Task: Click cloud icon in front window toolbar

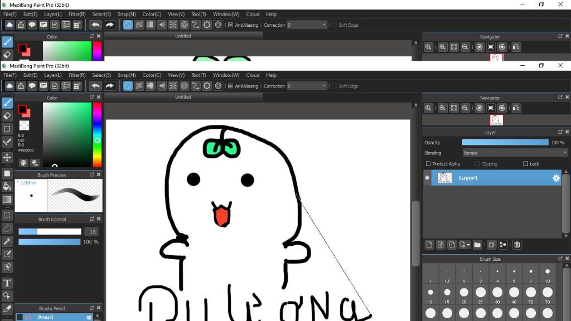Action: [x=9, y=86]
